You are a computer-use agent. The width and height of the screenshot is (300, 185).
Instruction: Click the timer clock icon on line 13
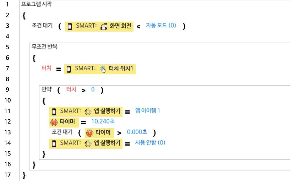click(90, 133)
